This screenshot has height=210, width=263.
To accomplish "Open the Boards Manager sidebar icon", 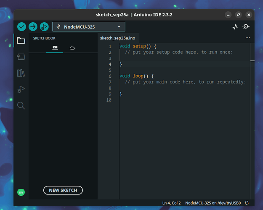I will (21, 57).
